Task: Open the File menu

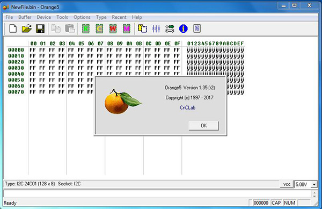Action: pos(9,17)
